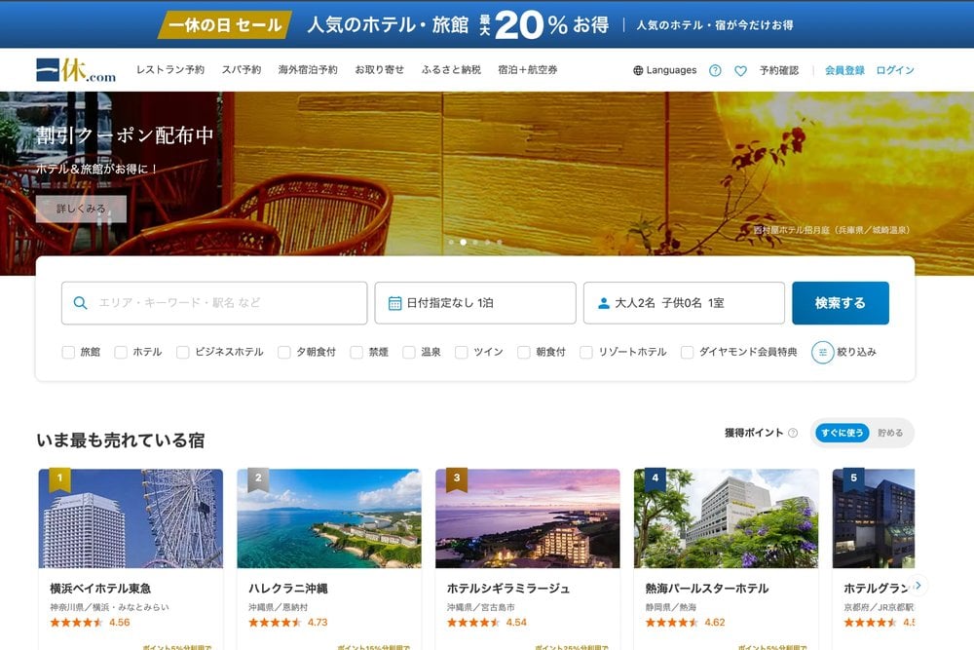This screenshot has height=650, width=974.
Task: Click the search magnifier icon
Action: coord(80,303)
